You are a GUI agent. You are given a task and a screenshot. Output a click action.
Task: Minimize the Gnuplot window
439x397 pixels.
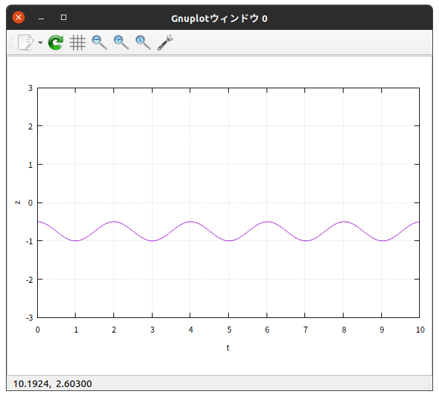41,19
